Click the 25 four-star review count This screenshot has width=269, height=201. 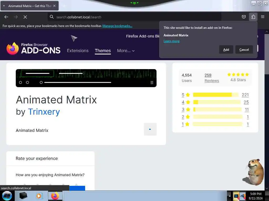coord(246,102)
